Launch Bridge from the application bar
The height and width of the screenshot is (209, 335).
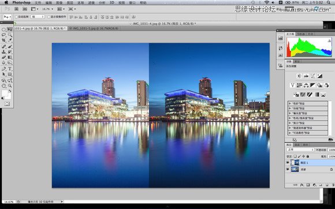click(16, 9)
